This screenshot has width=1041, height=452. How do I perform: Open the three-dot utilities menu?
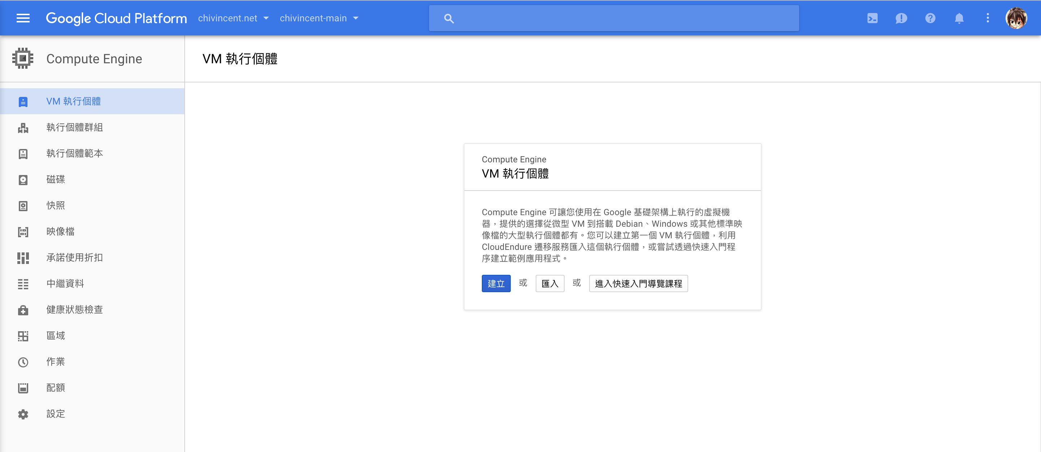tap(988, 18)
